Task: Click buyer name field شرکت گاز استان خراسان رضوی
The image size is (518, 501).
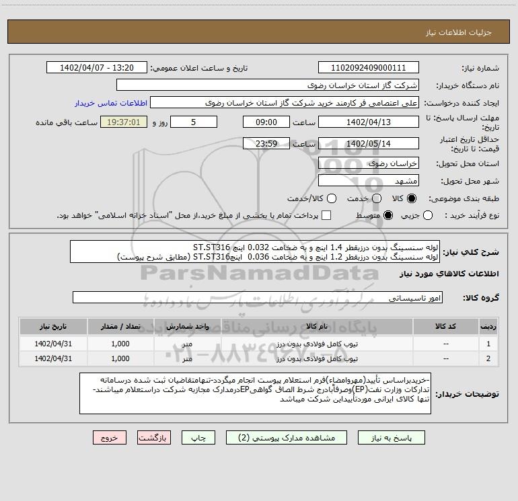Action: click(268, 85)
